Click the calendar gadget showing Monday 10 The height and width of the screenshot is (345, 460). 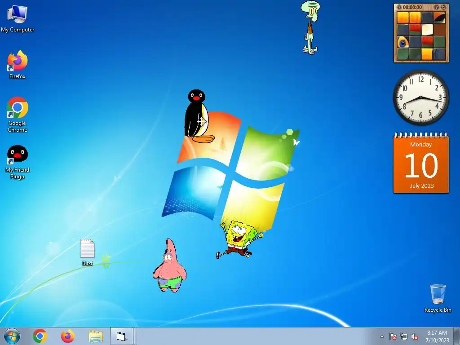421,163
